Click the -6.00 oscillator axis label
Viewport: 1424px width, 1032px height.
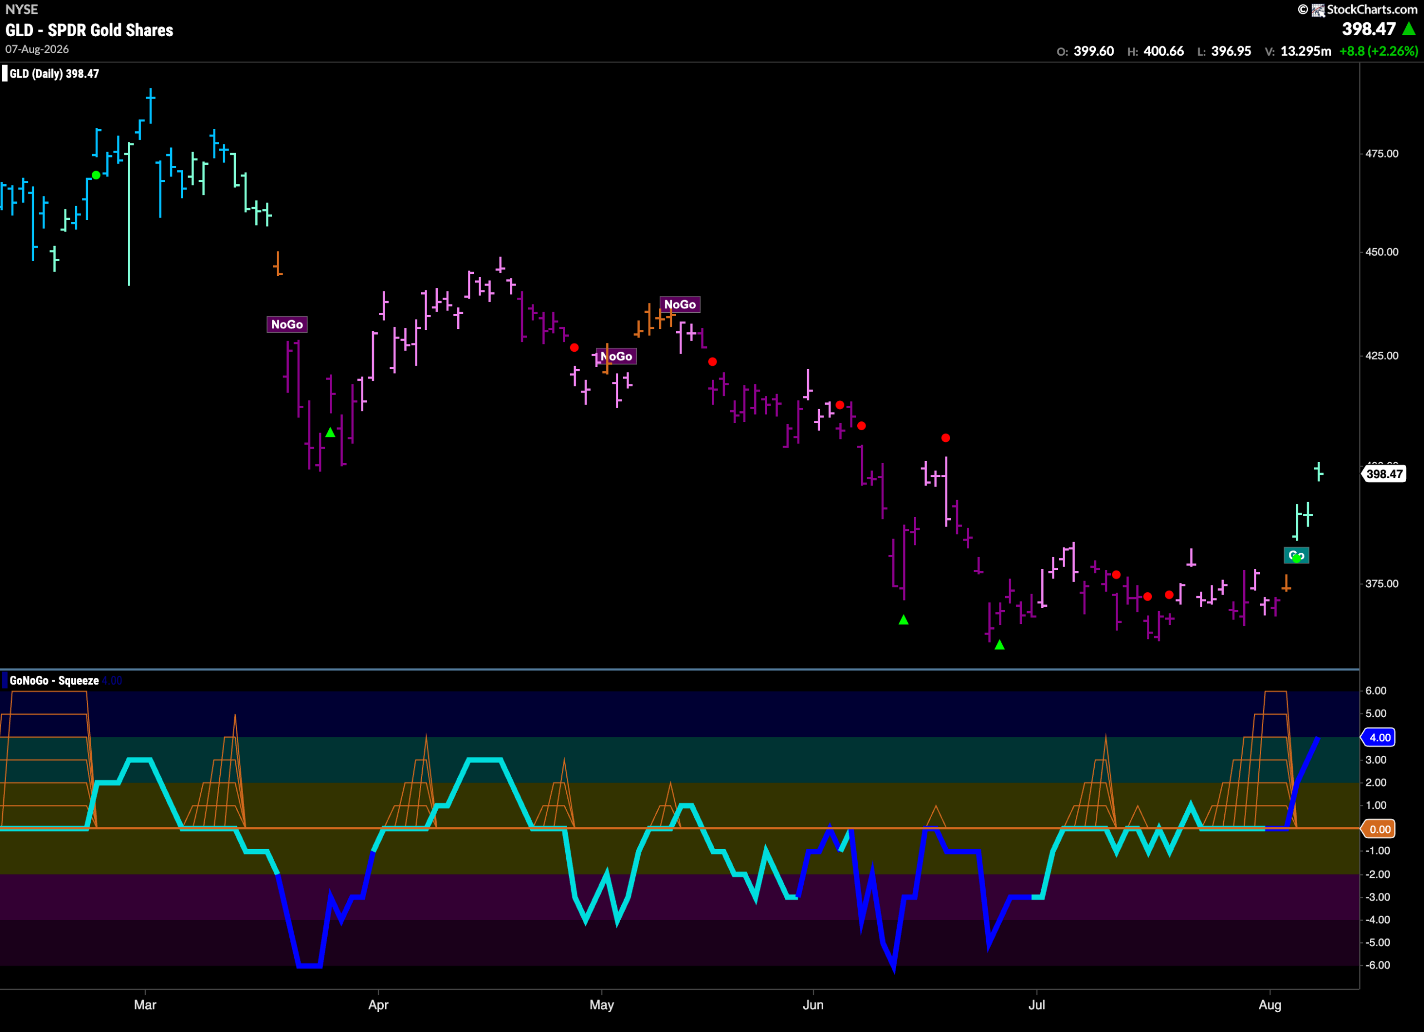(1377, 965)
